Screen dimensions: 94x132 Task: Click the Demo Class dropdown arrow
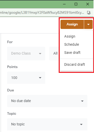(40, 54)
